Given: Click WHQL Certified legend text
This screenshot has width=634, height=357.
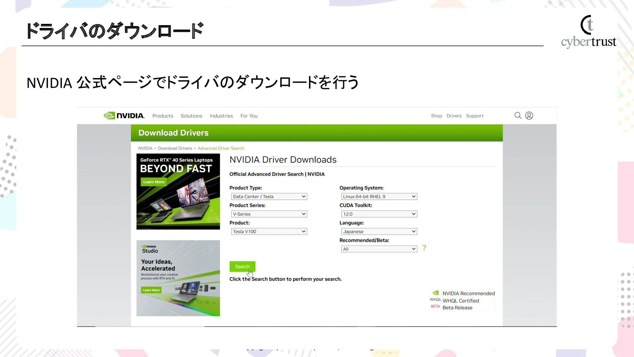Looking at the screenshot, I should pos(461,301).
